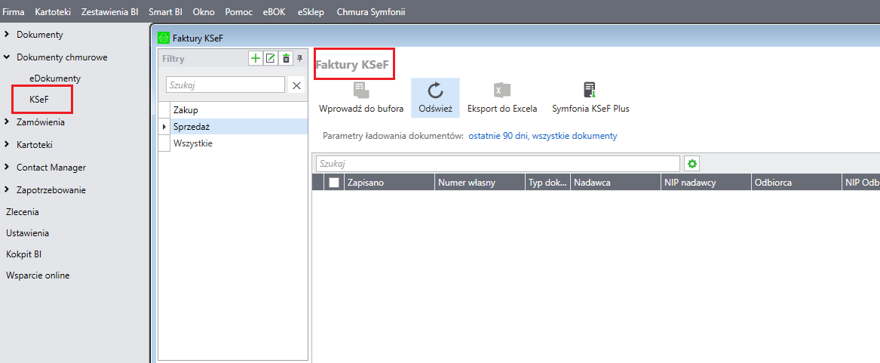Select the Zakup filter
The width and height of the screenshot is (880, 363).
[186, 110]
